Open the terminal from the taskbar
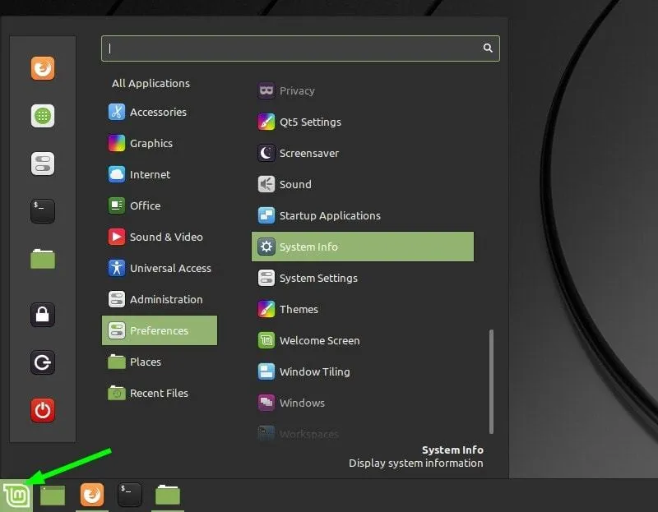Viewport: 658px width, 512px height. 129,494
